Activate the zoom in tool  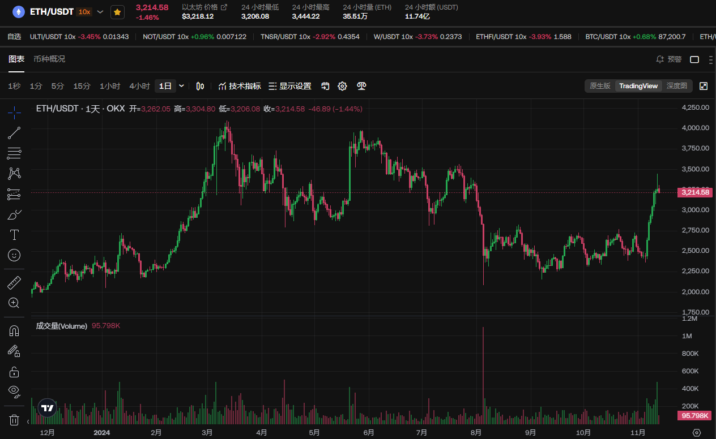point(14,303)
